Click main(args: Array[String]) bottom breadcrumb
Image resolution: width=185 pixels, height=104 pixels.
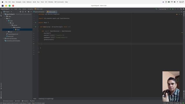click(x=46, y=99)
